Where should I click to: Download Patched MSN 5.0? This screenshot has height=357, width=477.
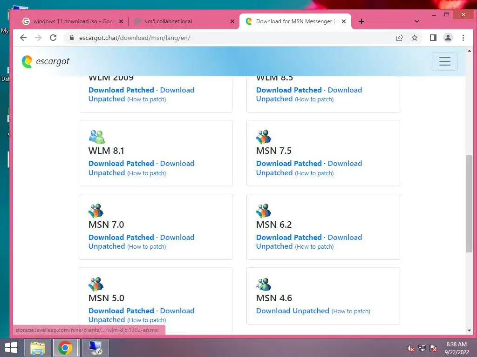[121, 311]
